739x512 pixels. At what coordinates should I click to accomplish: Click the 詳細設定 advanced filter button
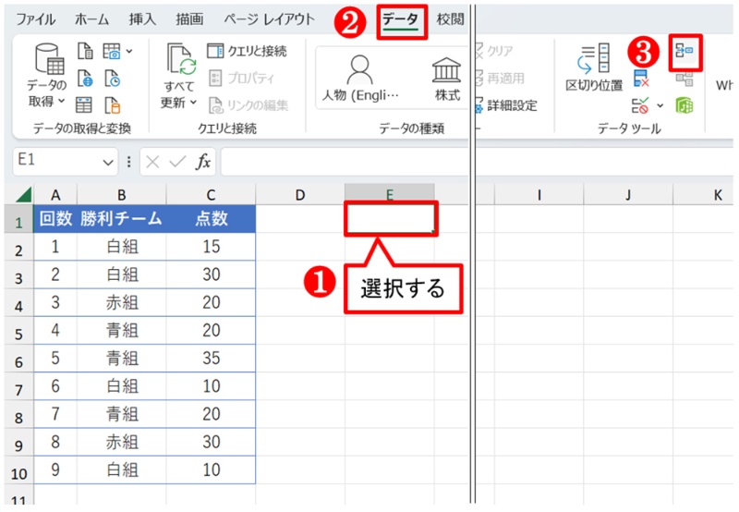coord(506,105)
